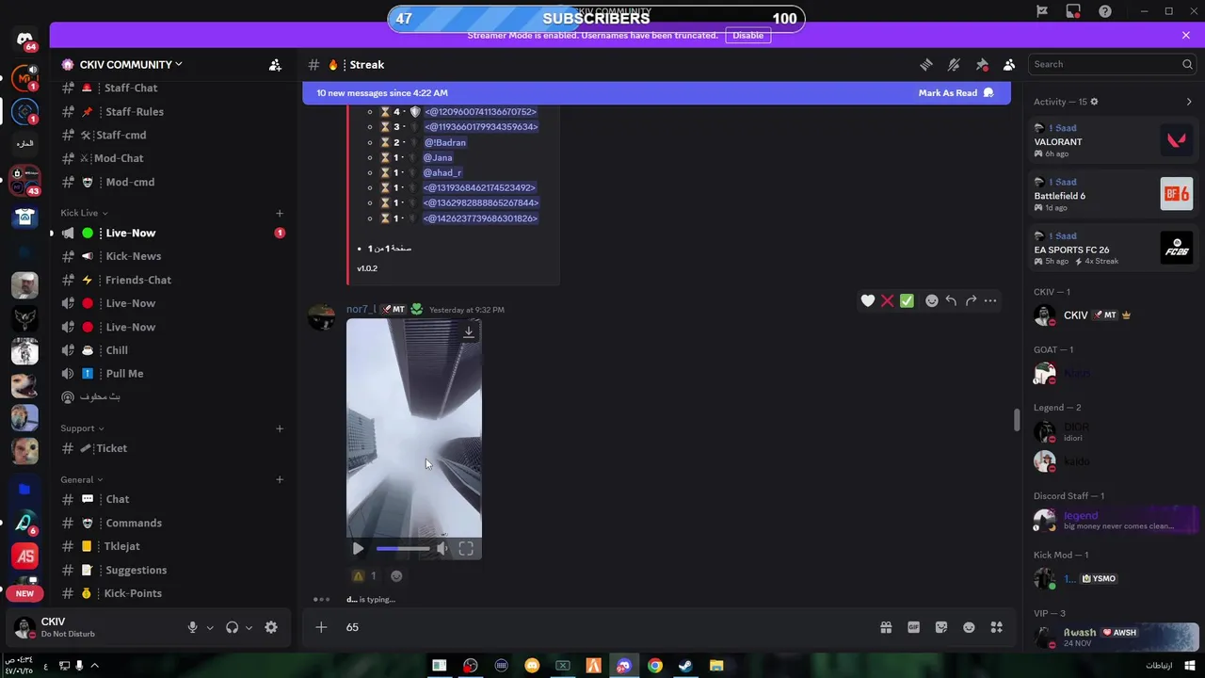Create channel in Support category
The height and width of the screenshot is (678, 1205).
(280, 428)
